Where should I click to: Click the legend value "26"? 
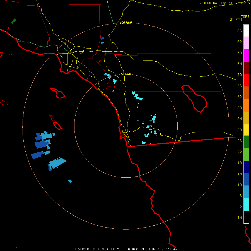240,141
